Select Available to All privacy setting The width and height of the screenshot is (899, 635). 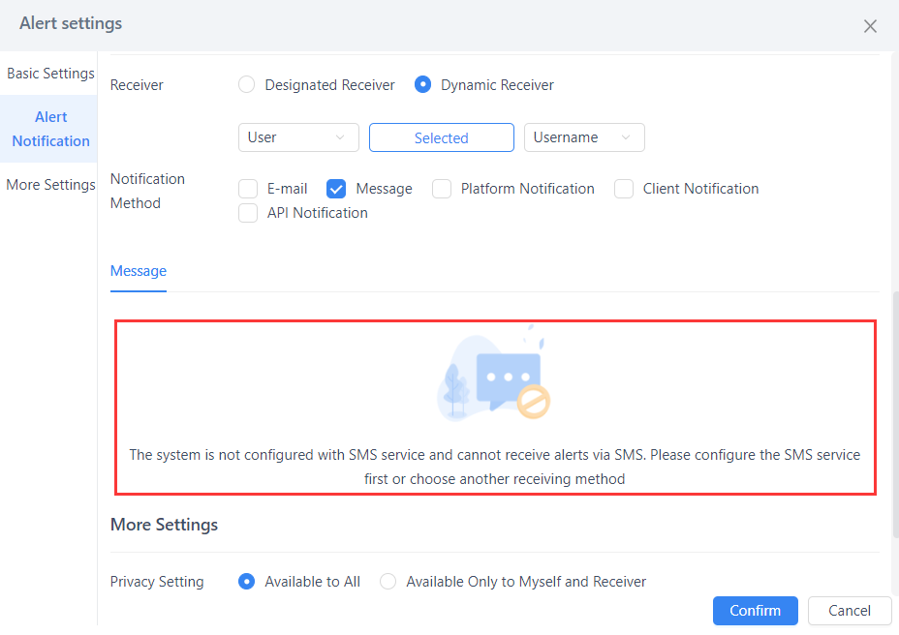point(246,582)
